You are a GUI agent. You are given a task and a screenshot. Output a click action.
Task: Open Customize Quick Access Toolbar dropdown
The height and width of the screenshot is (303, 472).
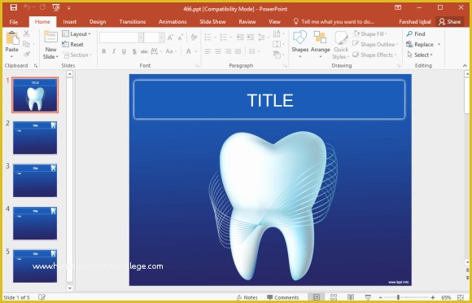point(69,8)
